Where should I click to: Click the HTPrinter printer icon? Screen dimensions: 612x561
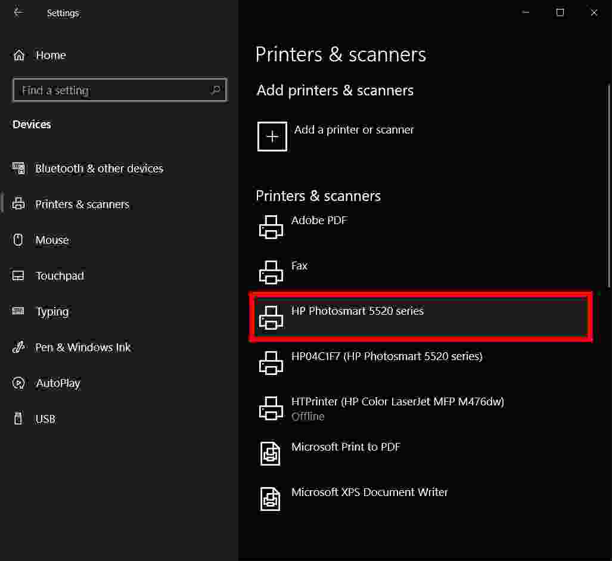[x=271, y=408]
